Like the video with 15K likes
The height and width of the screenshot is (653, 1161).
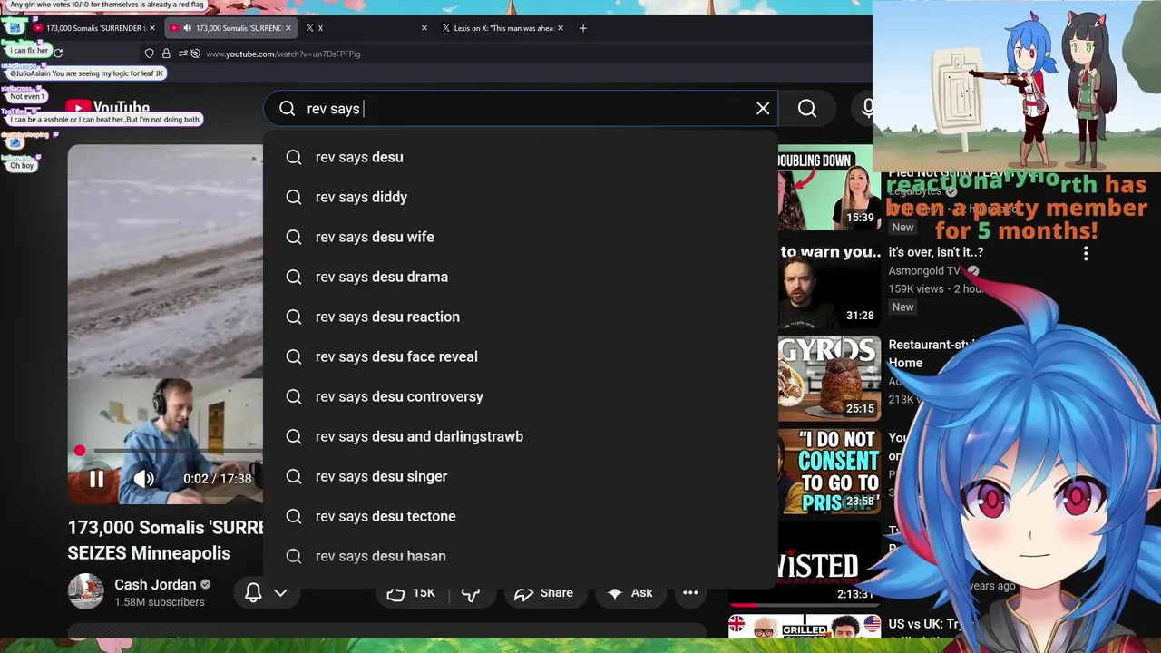coord(411,593)
